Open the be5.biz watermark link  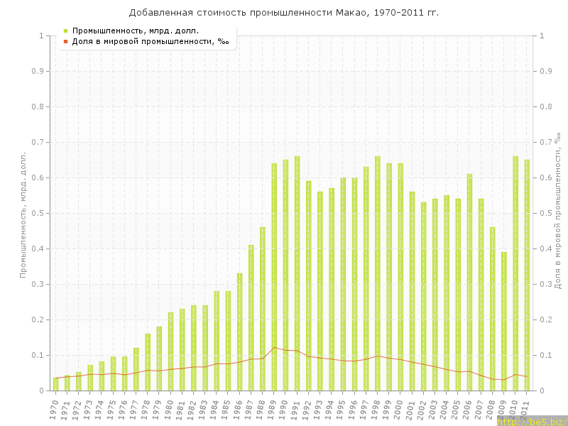coord(532,421)
